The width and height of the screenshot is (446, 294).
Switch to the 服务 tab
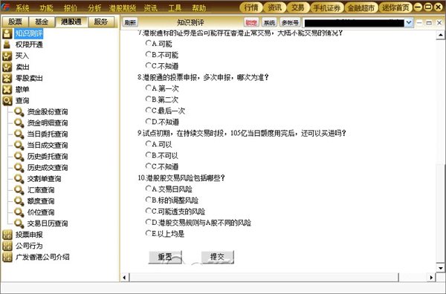pyautogui.click(x=101, y=22)
